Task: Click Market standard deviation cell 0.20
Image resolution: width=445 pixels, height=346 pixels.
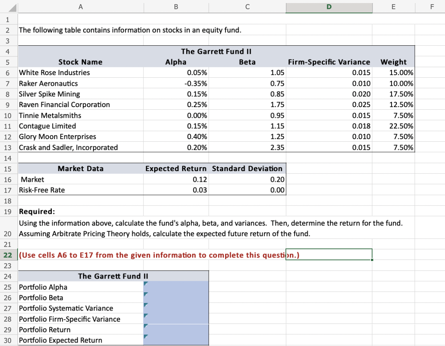Action: tap(247, 179)
